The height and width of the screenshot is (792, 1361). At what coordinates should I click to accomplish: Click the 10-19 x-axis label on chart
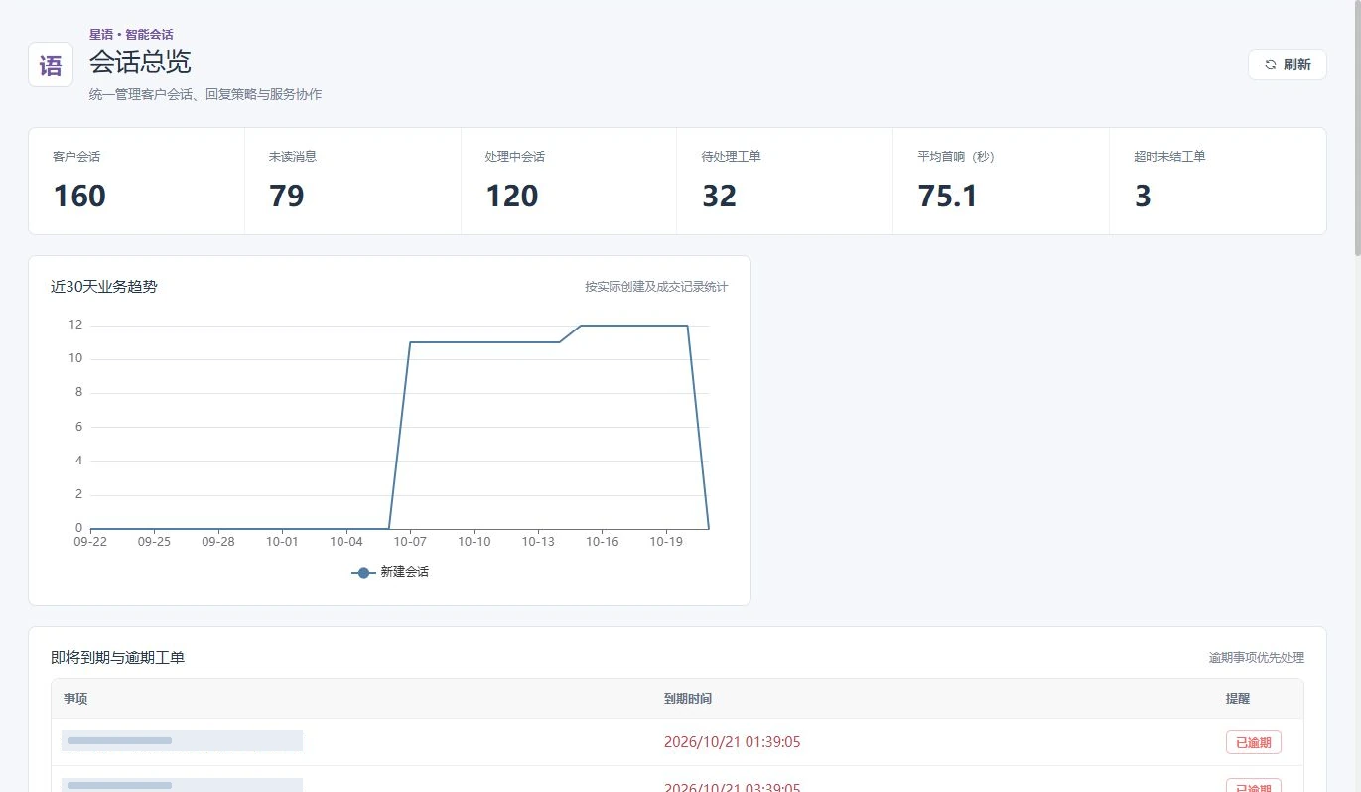[666, 542]
